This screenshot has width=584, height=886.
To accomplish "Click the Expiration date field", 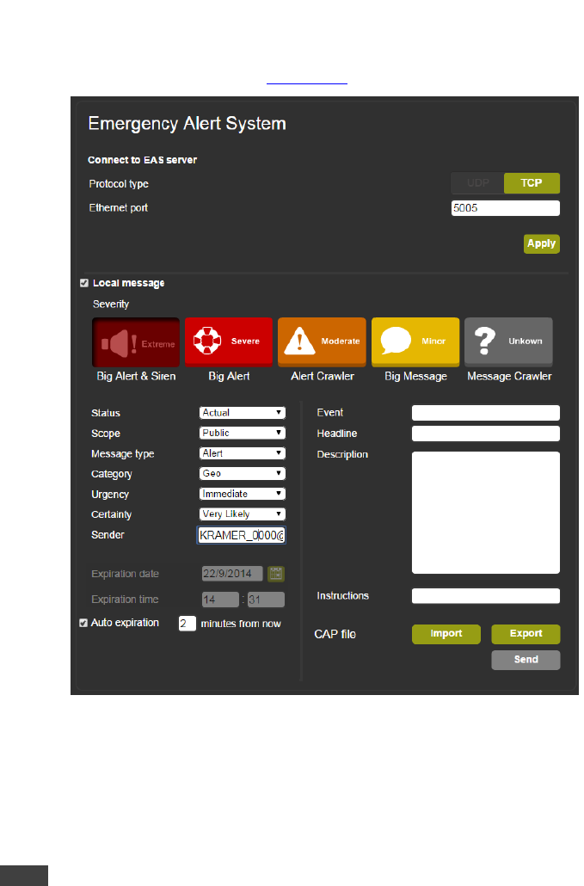I will 232,574.
